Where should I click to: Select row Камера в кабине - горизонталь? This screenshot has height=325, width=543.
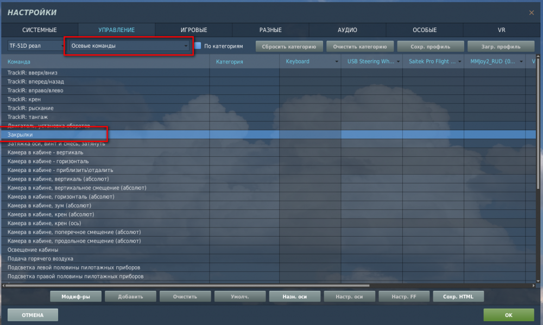[269, 161]
